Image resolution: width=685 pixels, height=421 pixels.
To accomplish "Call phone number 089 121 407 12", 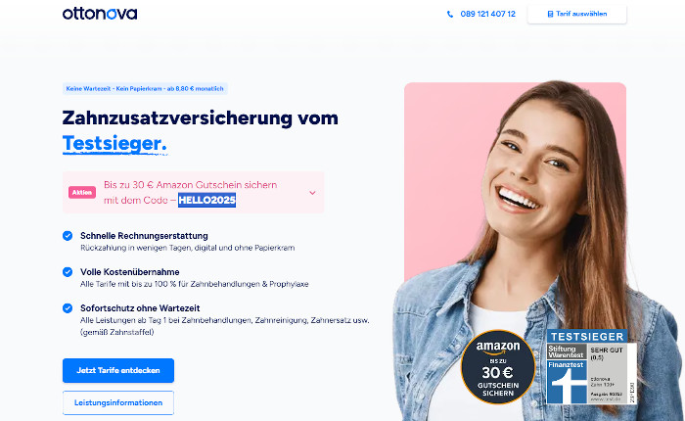I will coord(487,14).
